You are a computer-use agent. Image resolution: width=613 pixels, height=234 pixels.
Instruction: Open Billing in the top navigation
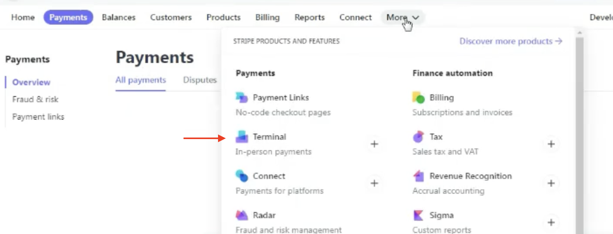[x=267, y=17]
